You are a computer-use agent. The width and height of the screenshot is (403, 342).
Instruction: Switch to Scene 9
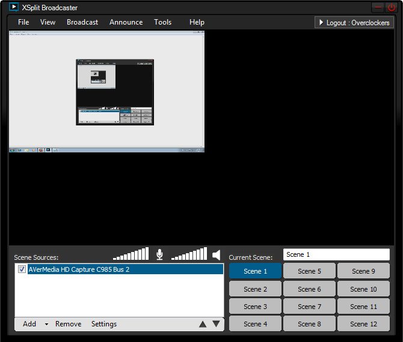tap(364, 271)
